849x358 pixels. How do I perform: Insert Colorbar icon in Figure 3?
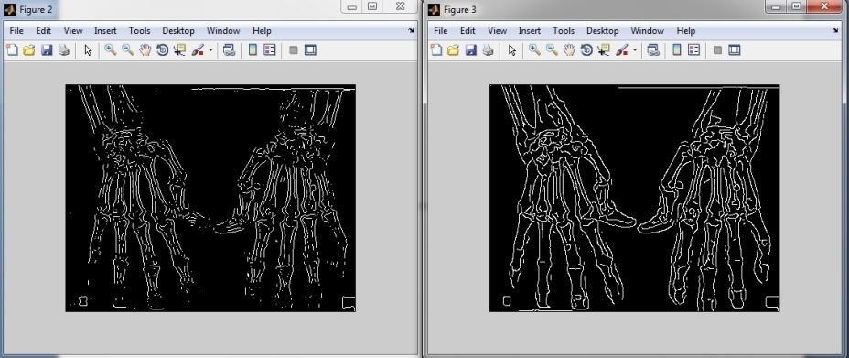[676, 50]
